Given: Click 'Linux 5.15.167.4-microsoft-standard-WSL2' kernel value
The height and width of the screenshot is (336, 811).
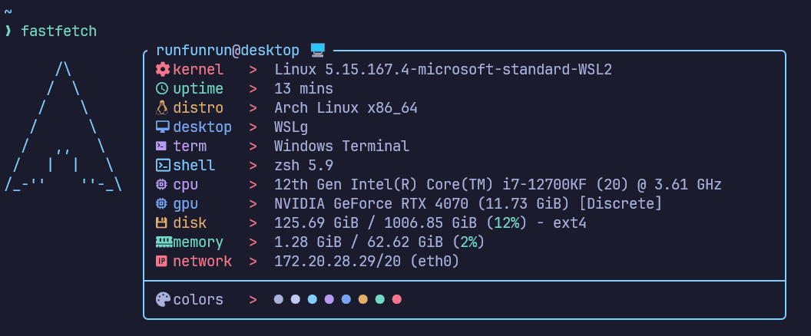Looking at the screenshot, I should (443, 69).
